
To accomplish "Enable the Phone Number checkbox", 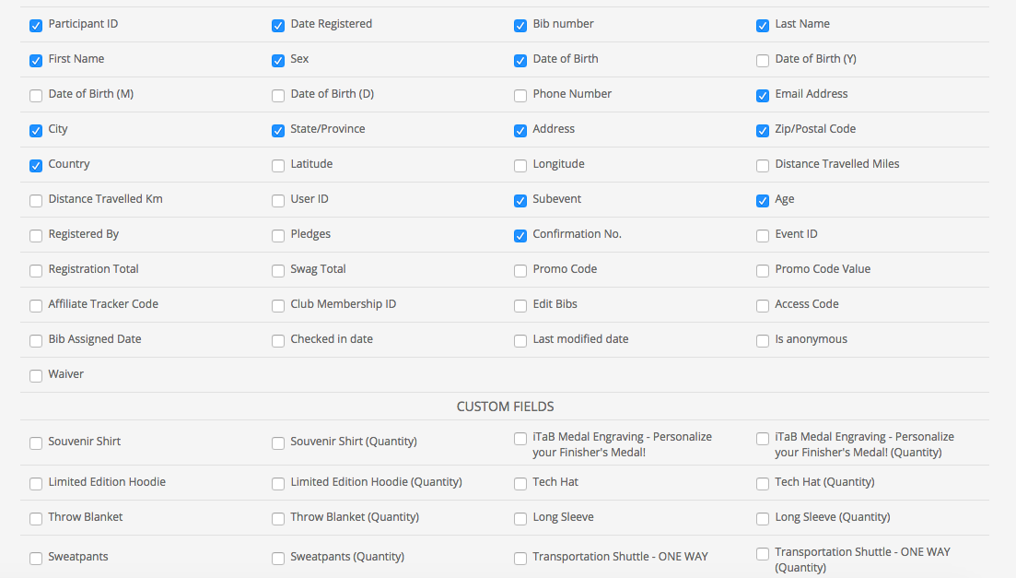I will pyautogui.click(x=520, y=96).
